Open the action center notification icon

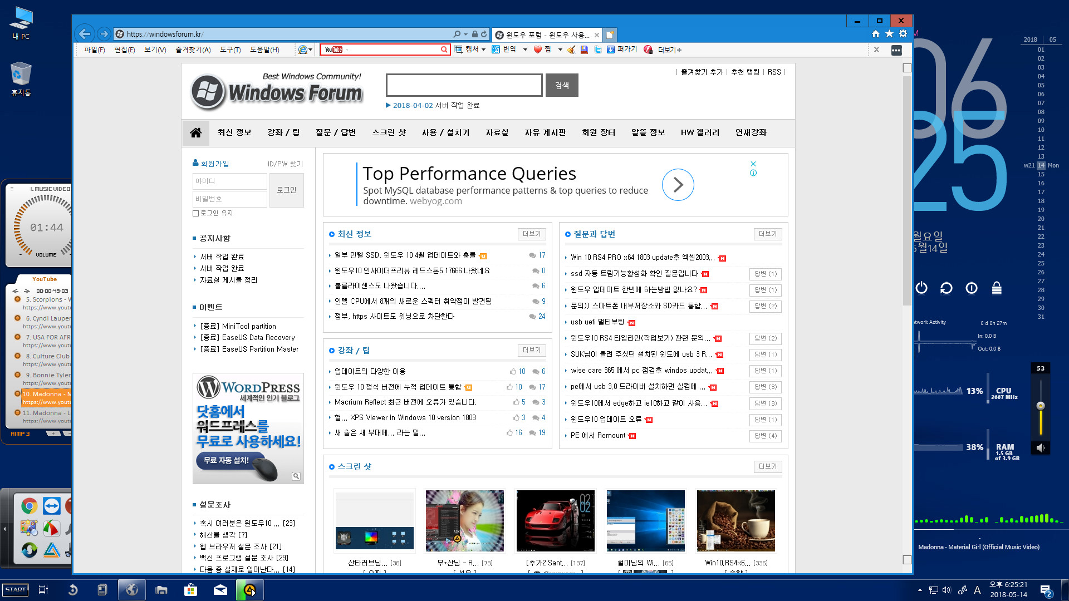[x=1046, y=590]
